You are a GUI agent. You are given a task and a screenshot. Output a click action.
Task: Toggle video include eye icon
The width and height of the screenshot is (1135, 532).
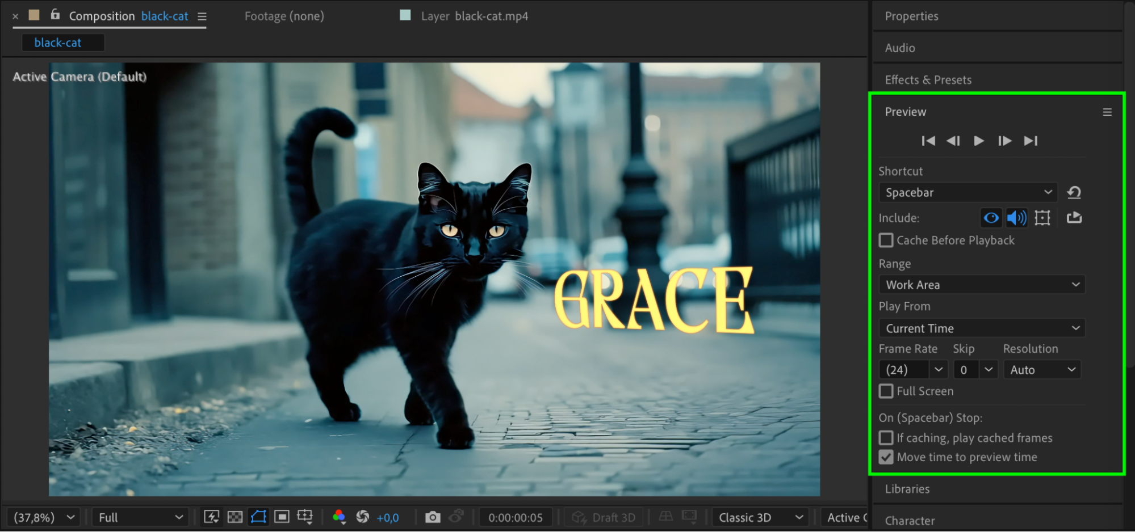pyautogui.click(x=991, y=218)
